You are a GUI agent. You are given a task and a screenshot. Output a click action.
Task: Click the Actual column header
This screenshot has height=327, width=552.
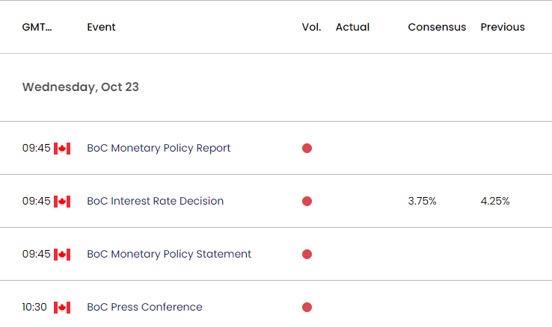(x=352, y=27)
